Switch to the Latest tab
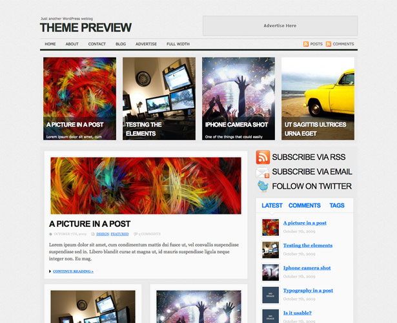Screen dimensions: 397x323 [272, 205]
